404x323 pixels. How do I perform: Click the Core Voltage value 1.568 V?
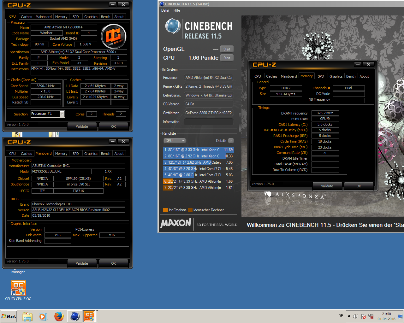86,44
